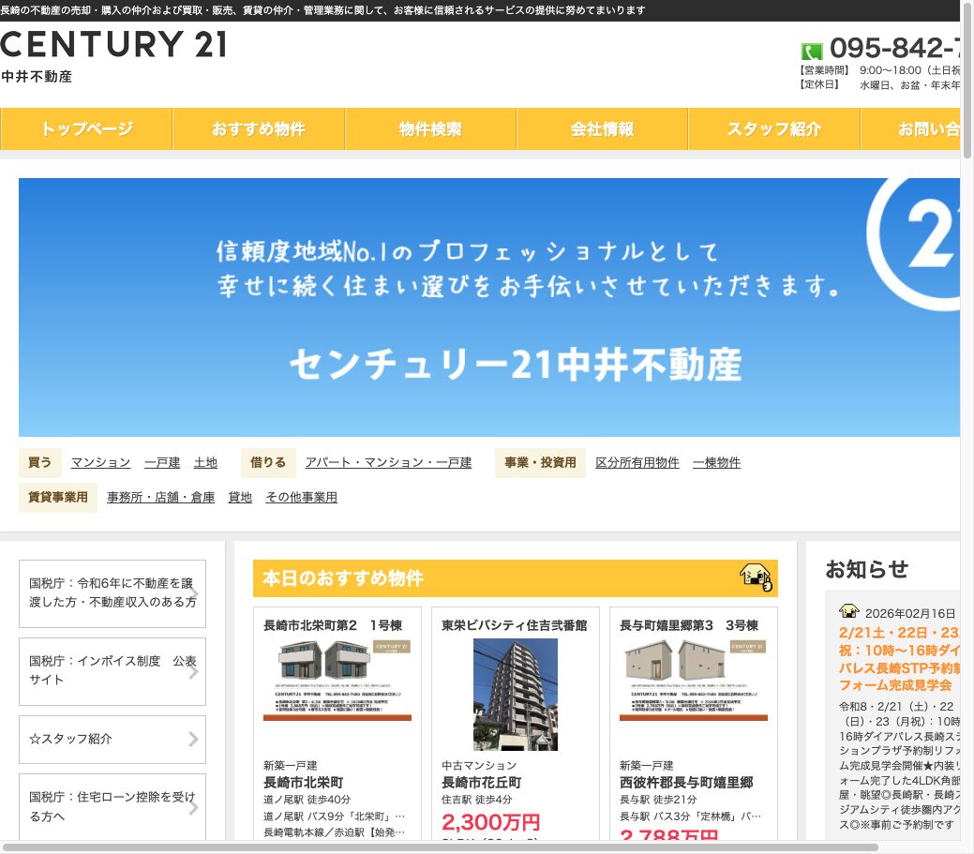
Task: Open 事務所・店舗・倉庫 link
Action: click(x=161, y=498)
